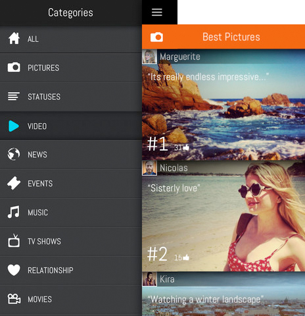Viewport: 305px width, 316px height.
Task: Click the camera icon in Best Pictures header
Action: pos(156,37)
